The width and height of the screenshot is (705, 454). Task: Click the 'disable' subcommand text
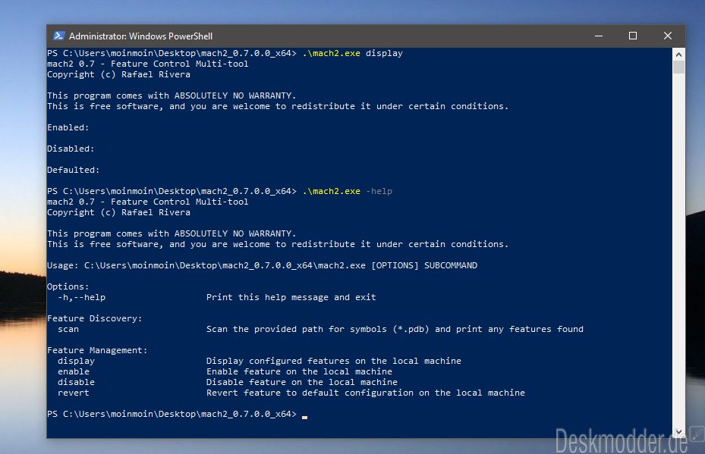coord(76,382)
